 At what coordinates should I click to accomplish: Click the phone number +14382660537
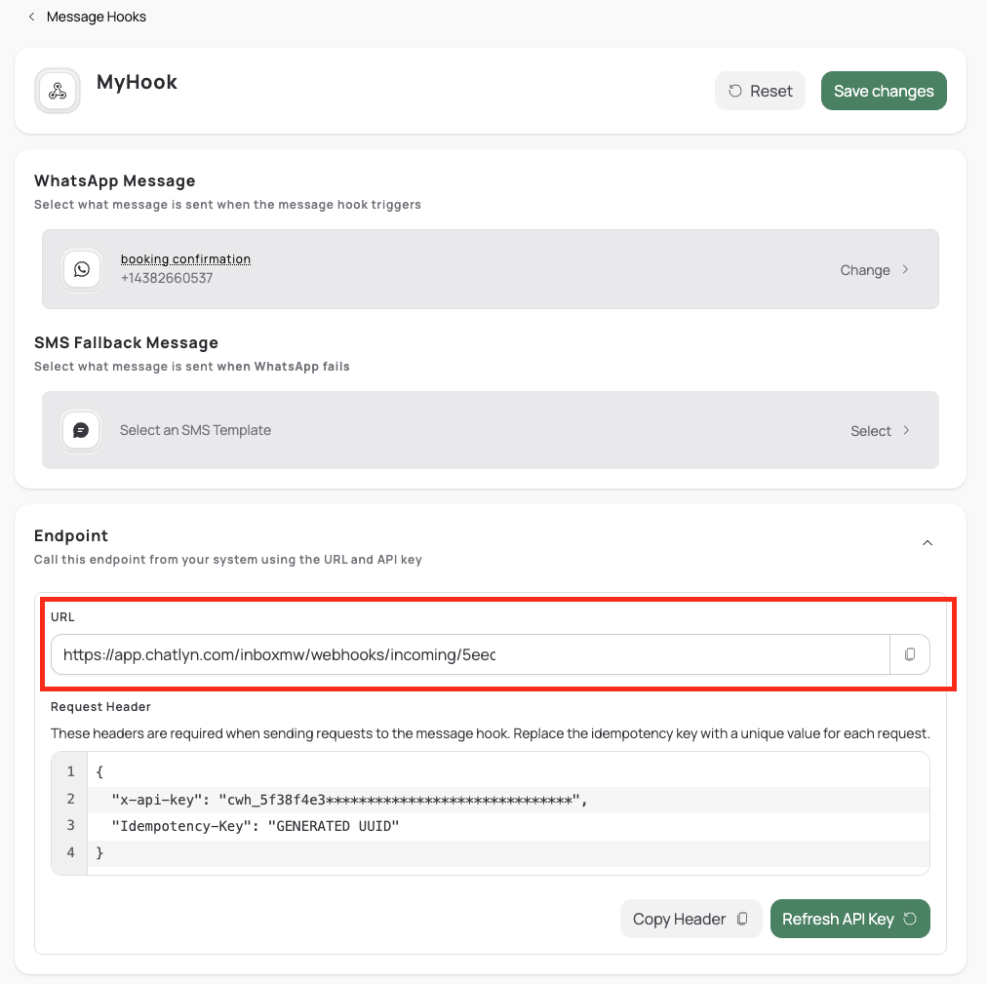167,278
